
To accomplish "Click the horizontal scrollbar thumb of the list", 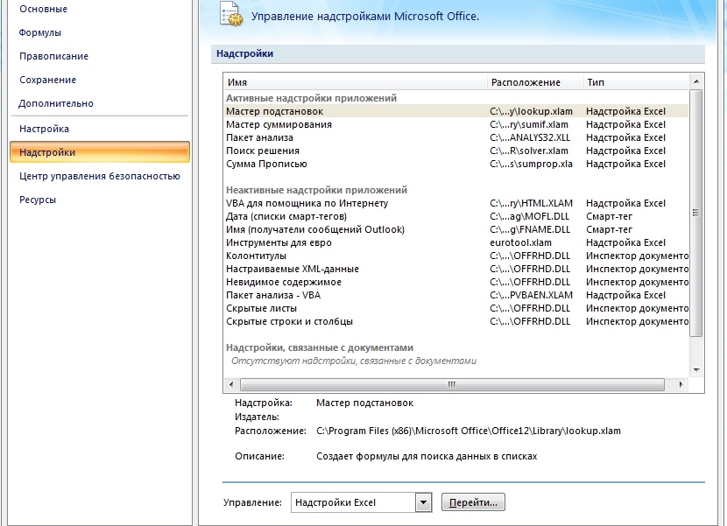I will pos(452,384).
